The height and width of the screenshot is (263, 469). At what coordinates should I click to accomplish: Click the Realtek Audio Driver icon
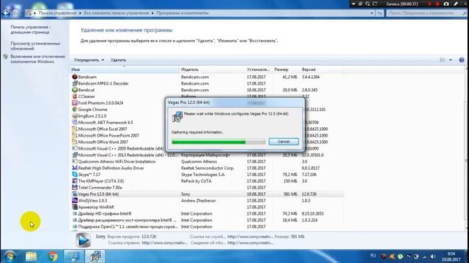pyautogui.click(x=75, y=168)
